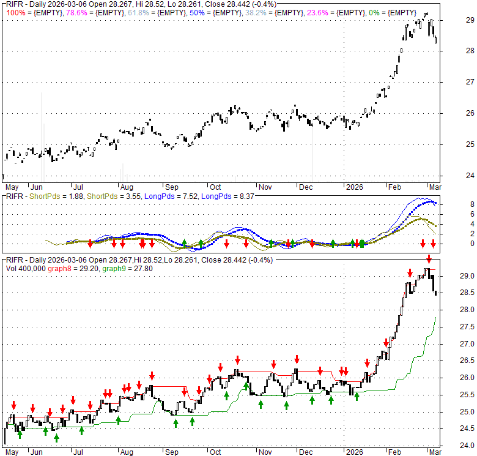Screen dimensions: 477x456
Task: Select the red 'graph8 = 29.20' label
Action: 73,269
